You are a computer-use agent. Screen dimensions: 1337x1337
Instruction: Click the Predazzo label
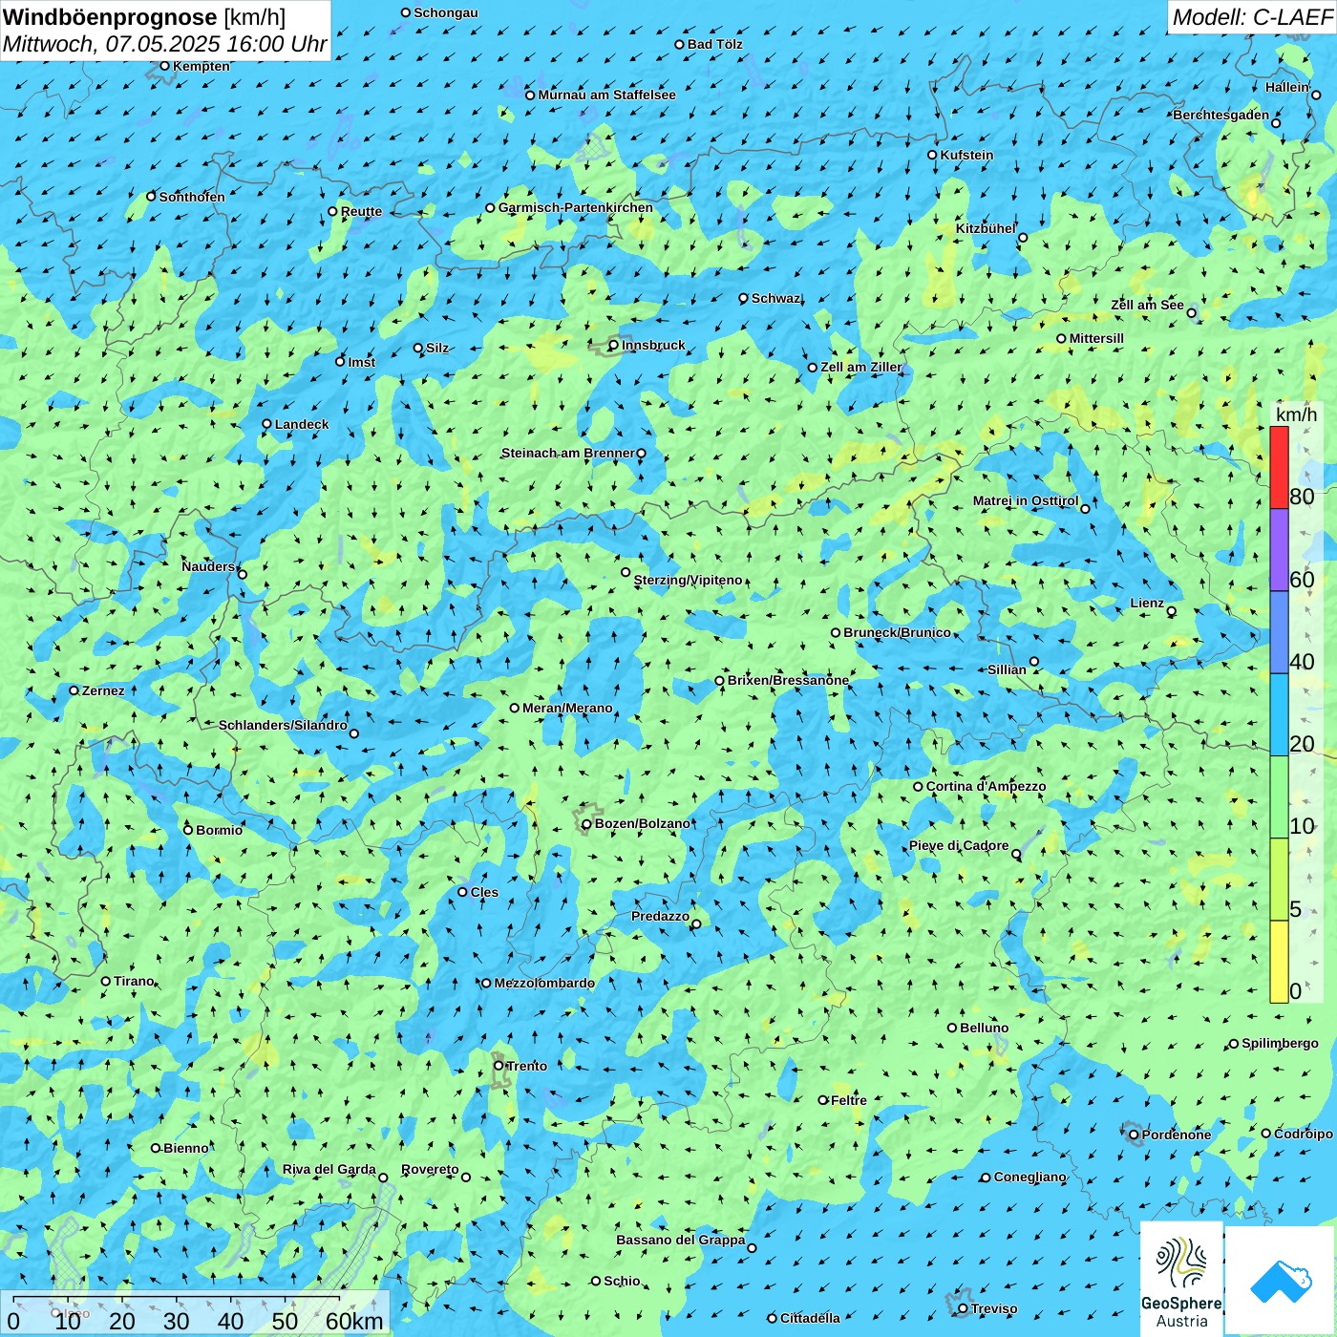pyautogui.click(x=660, y=916)
